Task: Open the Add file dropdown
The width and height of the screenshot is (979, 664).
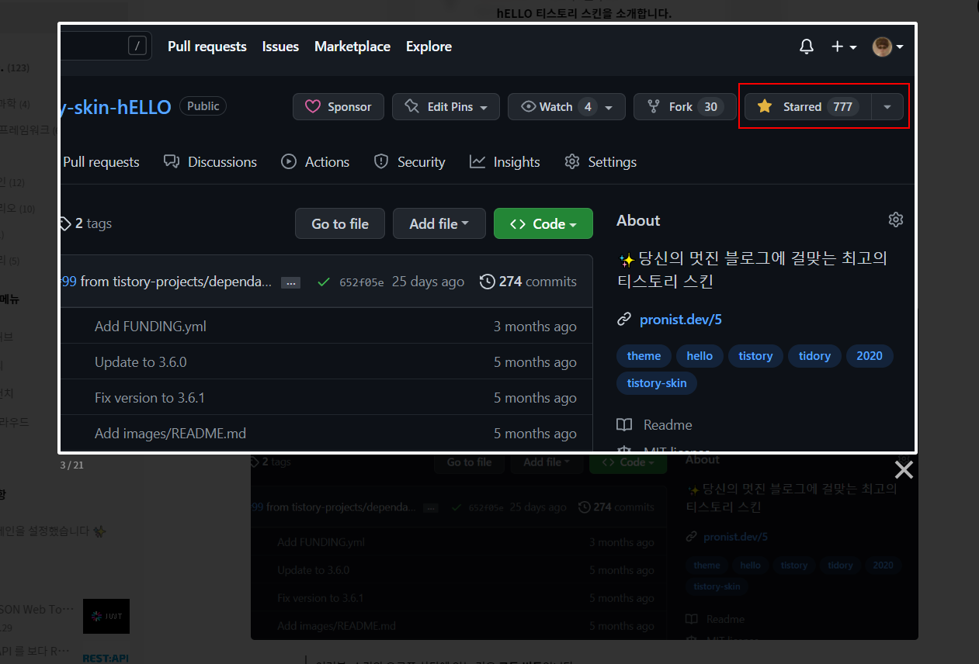Action: click(x=439, y=223)
